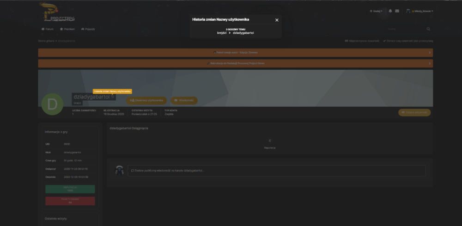Expand the Mlody_Nowak account menu
This screenshot has height=226, width=462.
coord(423,11)
